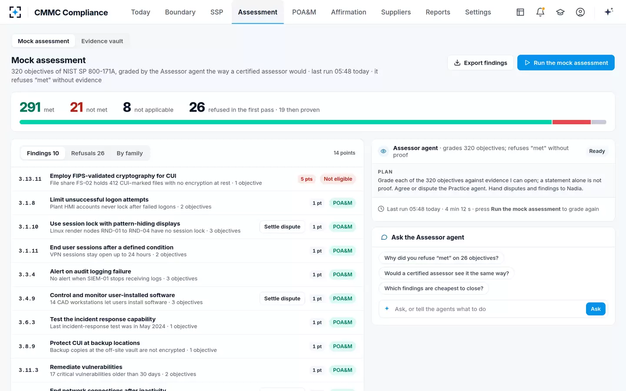Click POA&M badge on finding 3.1.8
Screen dimensions: 626x391
(343, 203)
